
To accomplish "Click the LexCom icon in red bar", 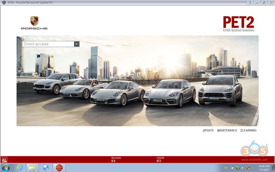I will (x=4, y=160).
